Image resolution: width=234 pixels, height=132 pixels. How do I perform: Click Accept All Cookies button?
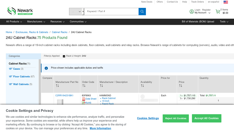click(x=207, y=118)
